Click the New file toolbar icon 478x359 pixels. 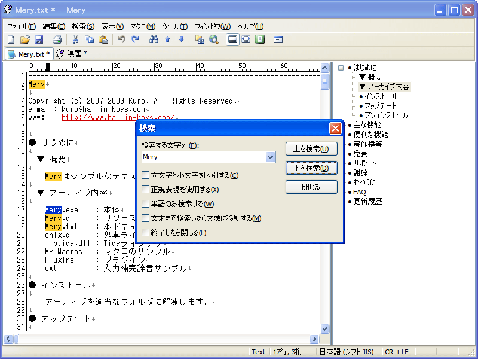tap(11, 39)
